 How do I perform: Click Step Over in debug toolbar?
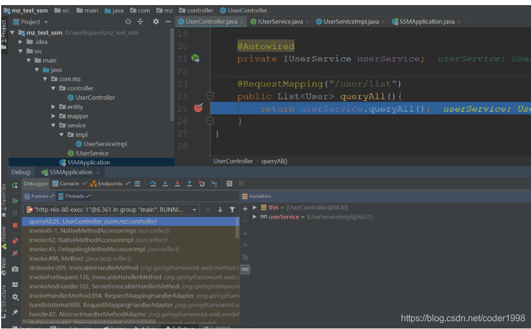[153, 184]
